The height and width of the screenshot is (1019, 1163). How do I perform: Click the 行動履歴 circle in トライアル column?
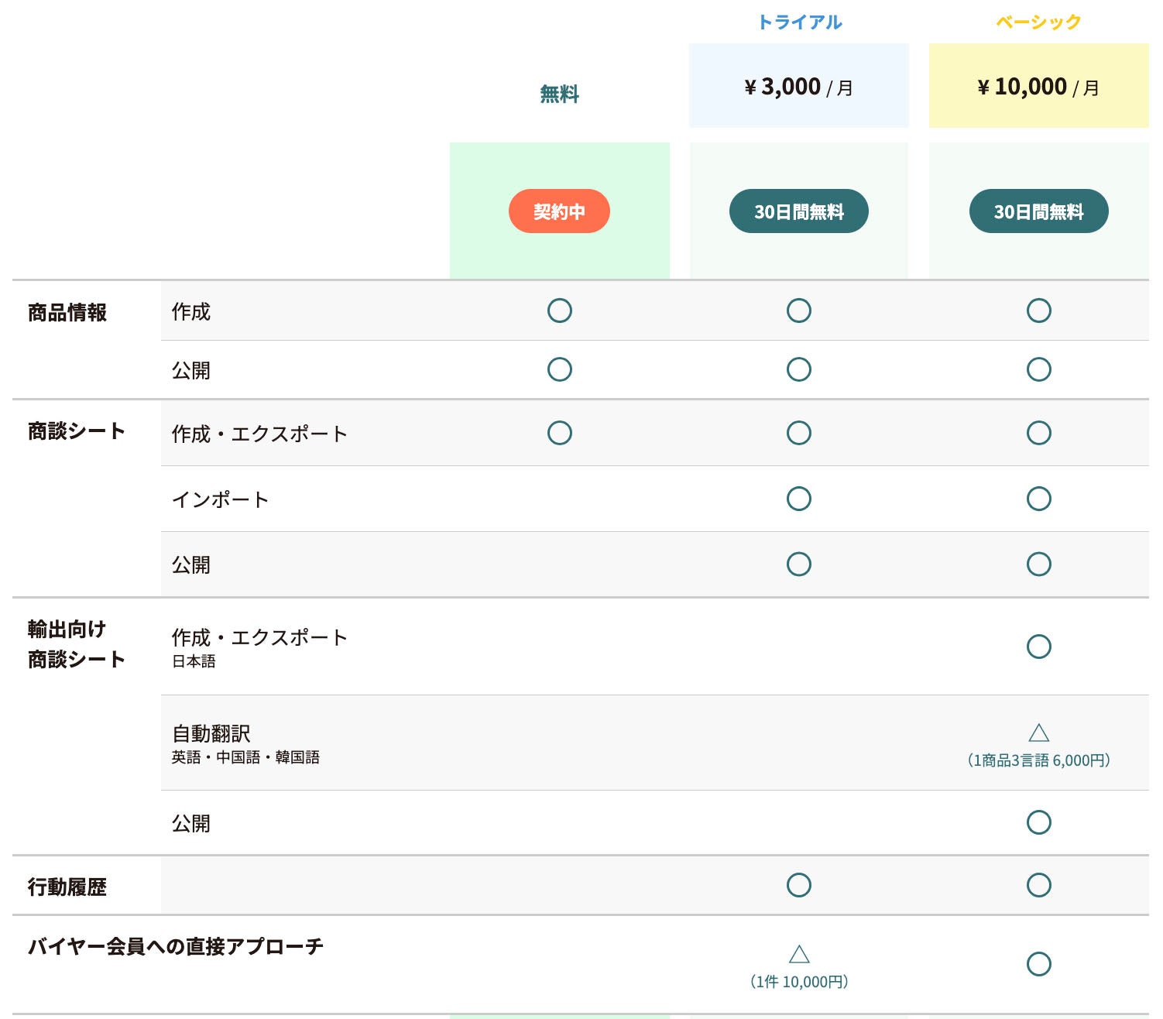tap(798, 883)
